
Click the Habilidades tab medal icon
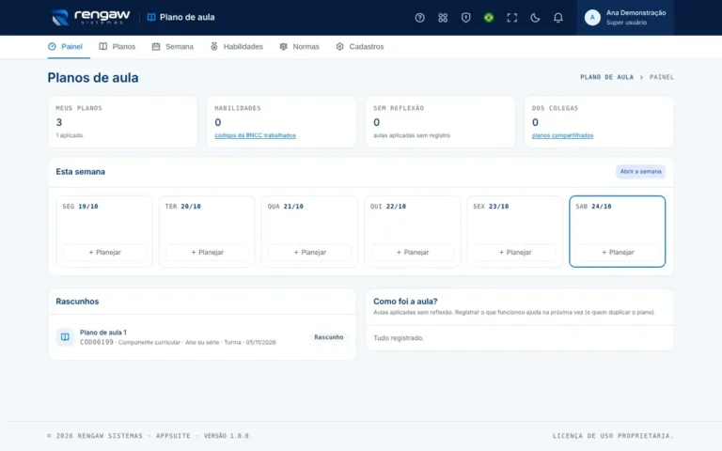coord(214,46)
